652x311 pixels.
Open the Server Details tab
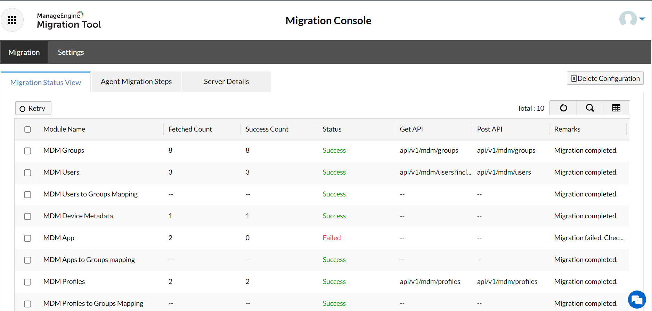(x=226, y=82)
